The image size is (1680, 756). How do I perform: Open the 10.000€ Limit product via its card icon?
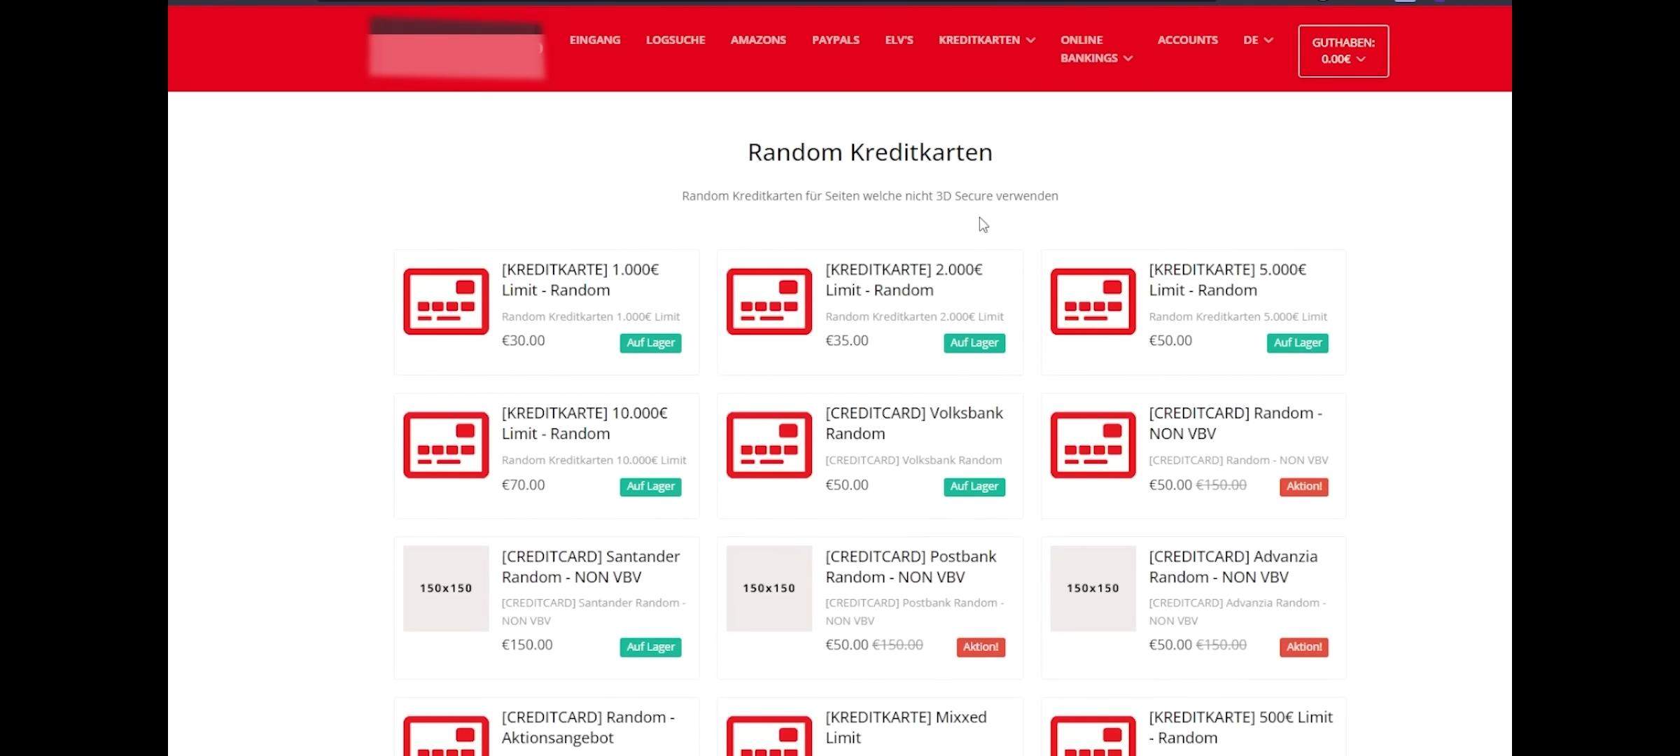[445, 444]
